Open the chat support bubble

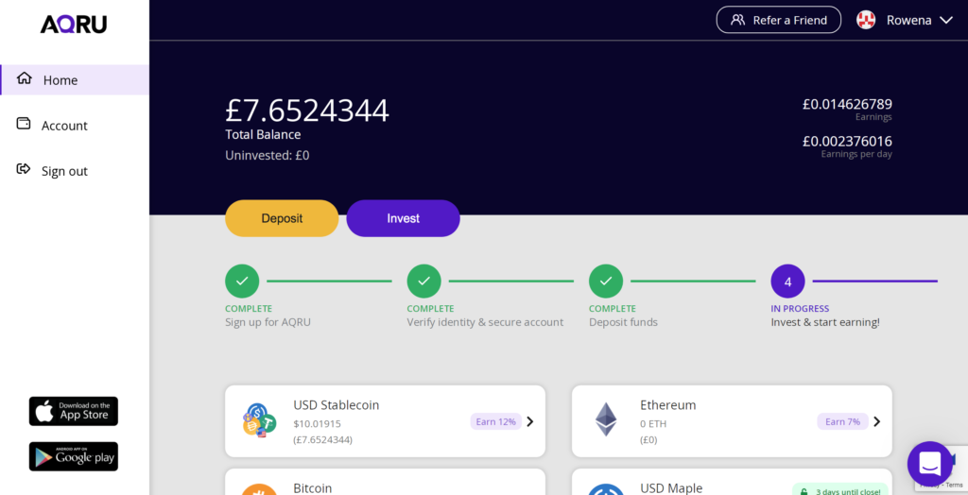[930, 464]
